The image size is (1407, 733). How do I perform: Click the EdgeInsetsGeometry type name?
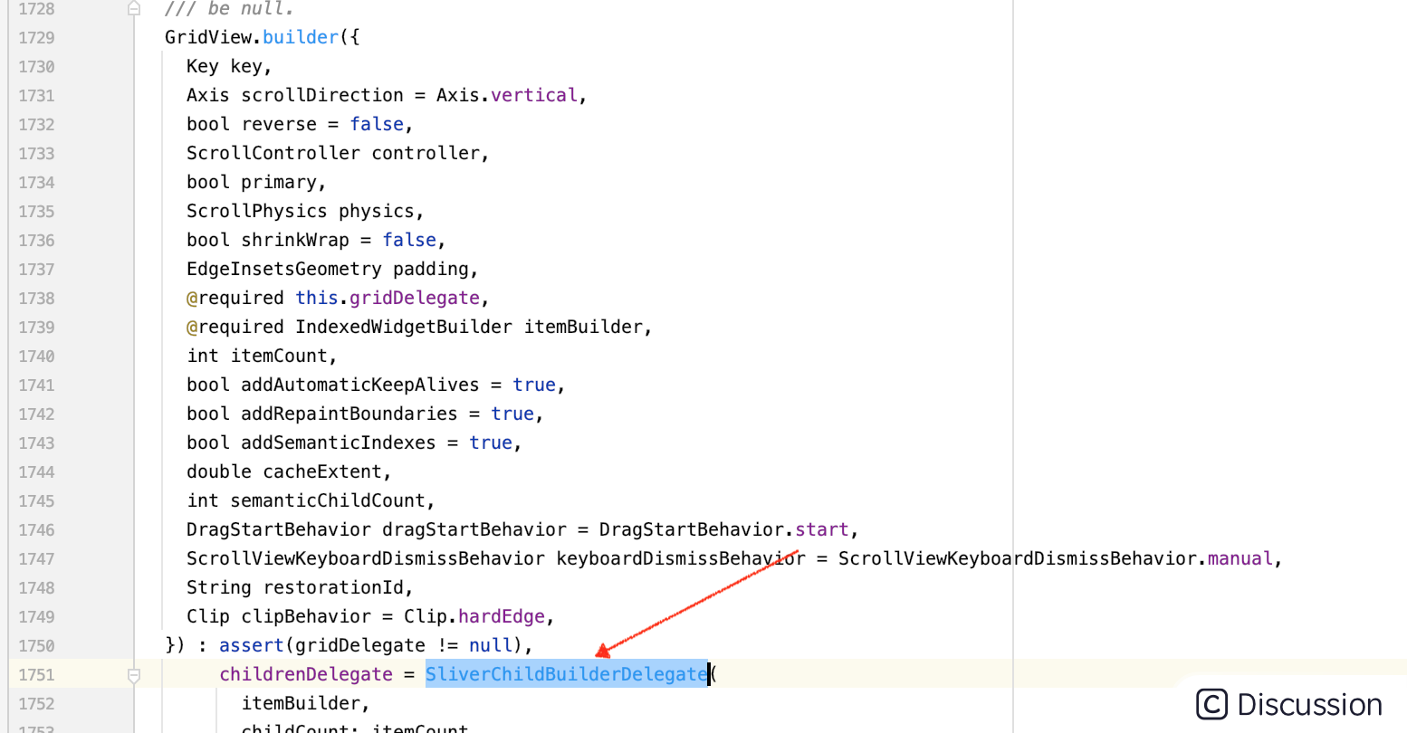point(284,269)
